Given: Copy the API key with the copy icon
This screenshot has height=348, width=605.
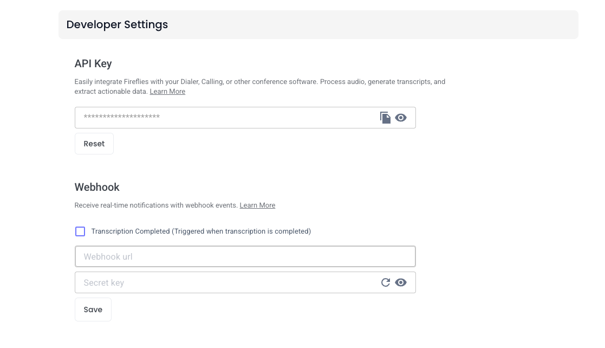Looking at the screenshot, I should [x=385, y=118].
